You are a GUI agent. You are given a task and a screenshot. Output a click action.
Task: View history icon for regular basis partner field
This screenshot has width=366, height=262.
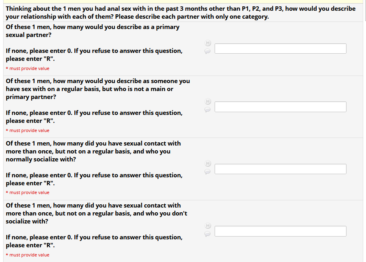point(207,101)
